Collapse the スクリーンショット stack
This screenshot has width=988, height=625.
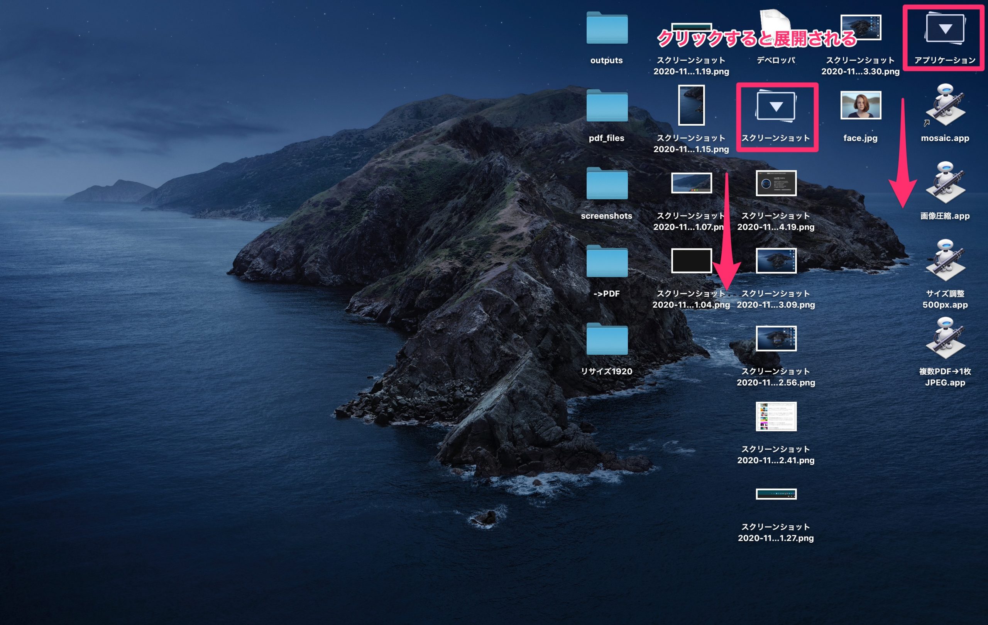(776, 106)
